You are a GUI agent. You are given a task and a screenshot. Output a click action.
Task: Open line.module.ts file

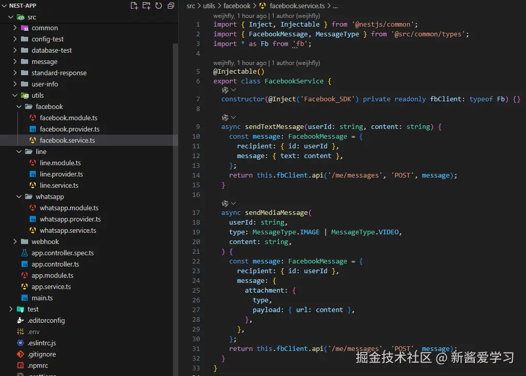[60, 163]
